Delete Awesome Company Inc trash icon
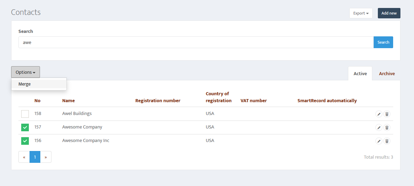414x186 pixels. click(x=387, y=141)
